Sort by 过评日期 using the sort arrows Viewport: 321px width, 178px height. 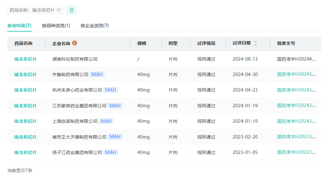pos(256,43)
